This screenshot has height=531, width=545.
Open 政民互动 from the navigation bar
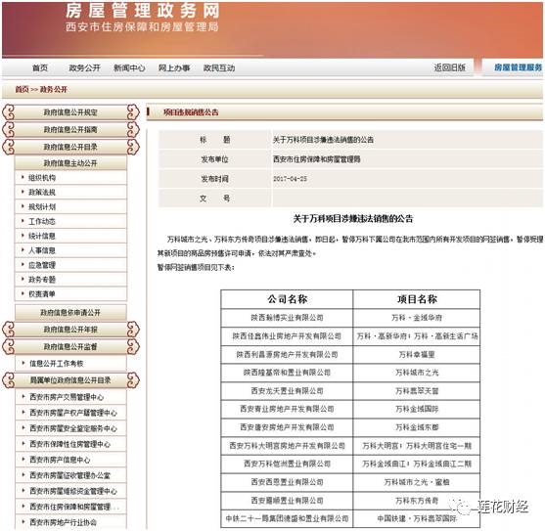click(219, 67)
